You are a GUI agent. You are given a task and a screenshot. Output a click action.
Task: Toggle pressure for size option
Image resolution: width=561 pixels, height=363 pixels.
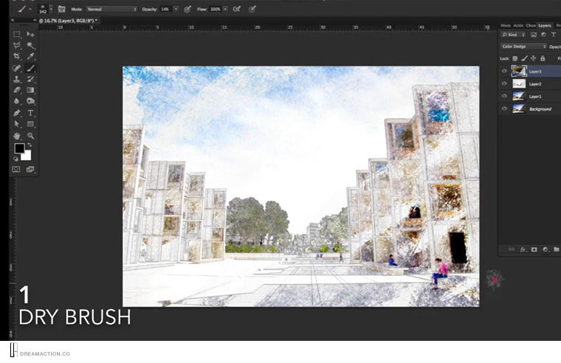point(252,10)
